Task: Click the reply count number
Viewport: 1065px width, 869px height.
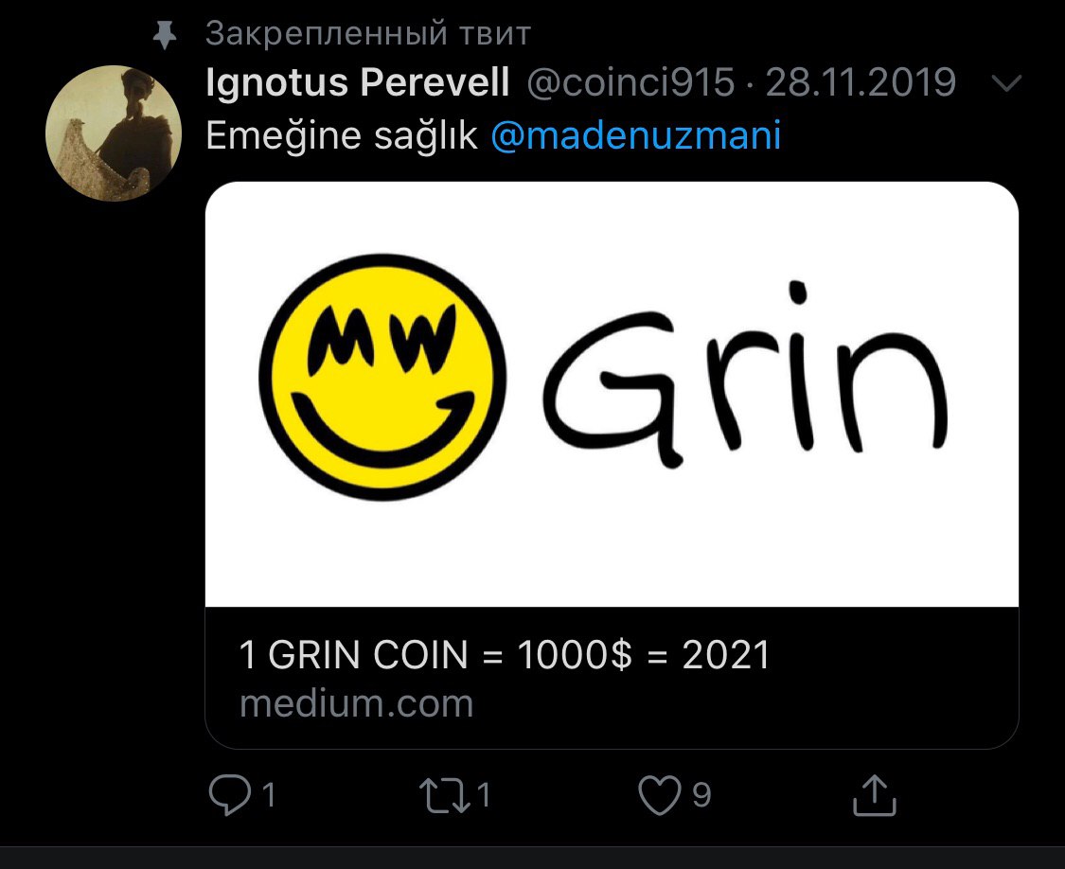Action: (x=269, y=795)
